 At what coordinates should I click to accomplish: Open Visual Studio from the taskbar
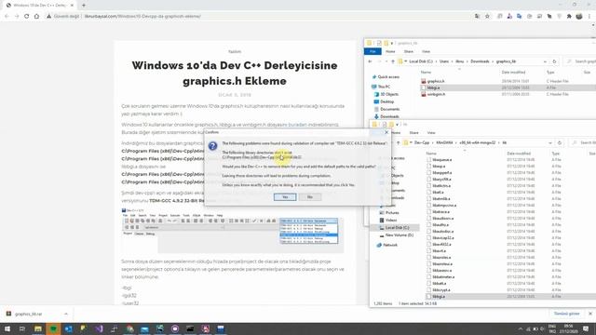point(99,328)
